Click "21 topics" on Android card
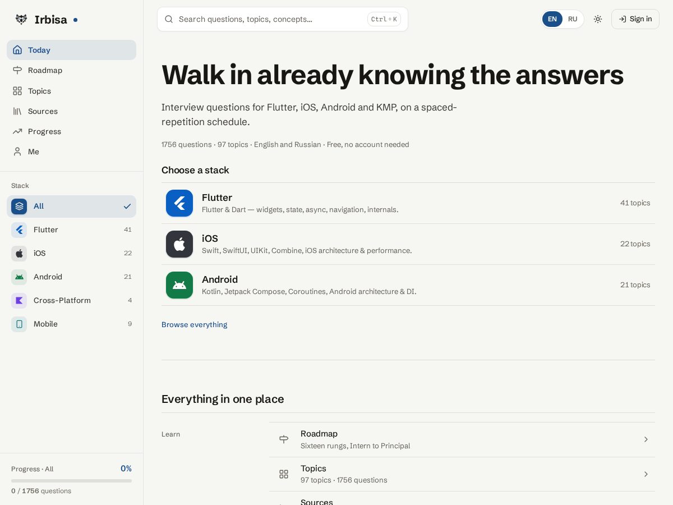The height and width of the screenshot is (505, 673). pyautogui.click(x=635, y=285)
